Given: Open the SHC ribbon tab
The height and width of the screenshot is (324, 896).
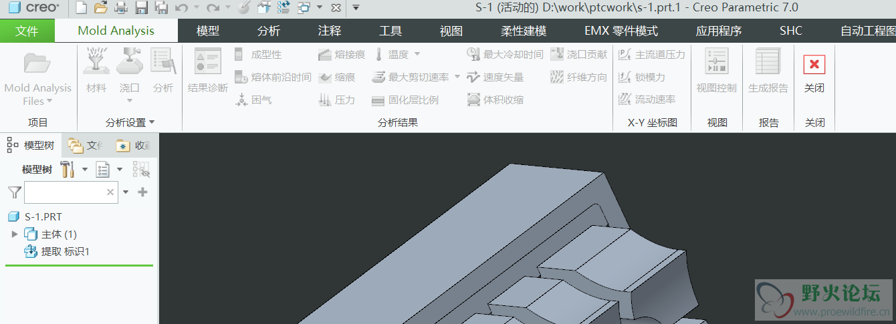Looking at the screenshot, I should click(x=791, y=31).
